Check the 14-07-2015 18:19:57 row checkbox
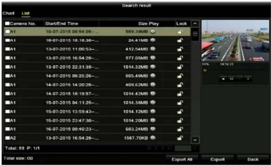Viewport: 271px width, 165px height. click(7, 94)
